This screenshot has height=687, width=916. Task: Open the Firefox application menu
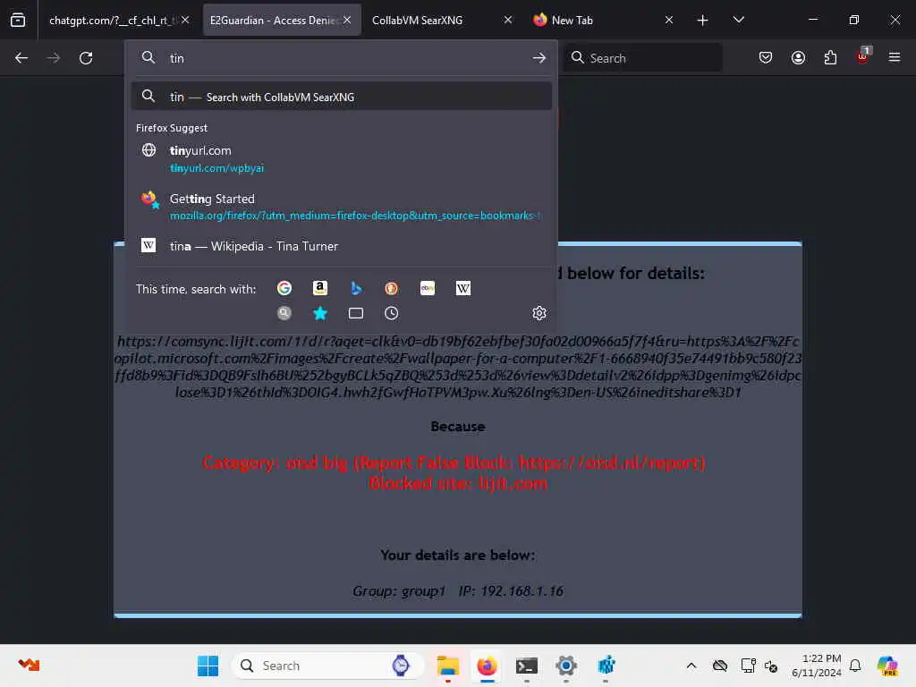[895, 57]
